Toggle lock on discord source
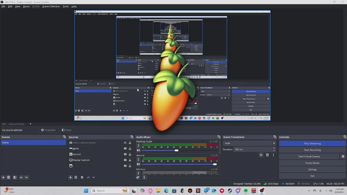Screen dimensions: 347x195 click(130, 154)
